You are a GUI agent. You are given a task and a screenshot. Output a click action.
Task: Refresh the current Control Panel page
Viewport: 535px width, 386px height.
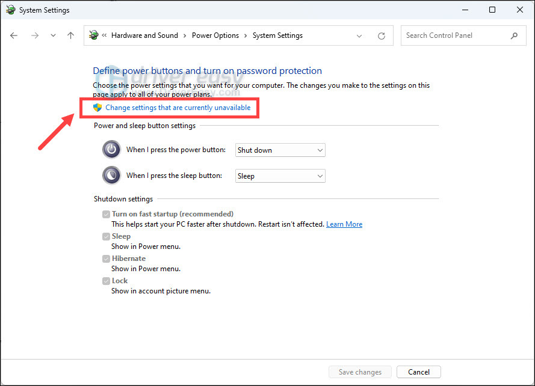point(382,35)
